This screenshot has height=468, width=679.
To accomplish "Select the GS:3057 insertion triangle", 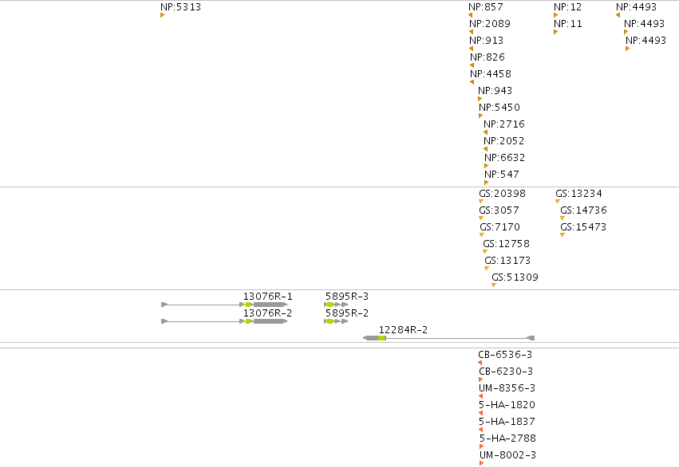I will 481,218.
